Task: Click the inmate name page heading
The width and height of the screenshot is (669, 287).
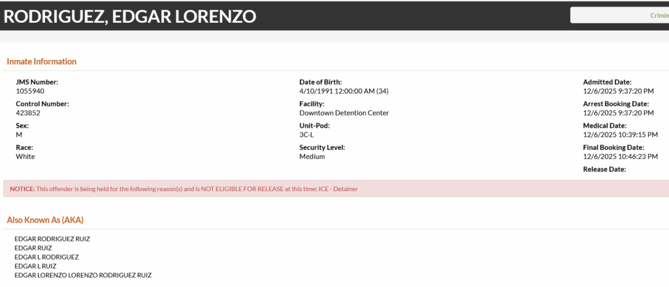Action: [x=130, y=16]
